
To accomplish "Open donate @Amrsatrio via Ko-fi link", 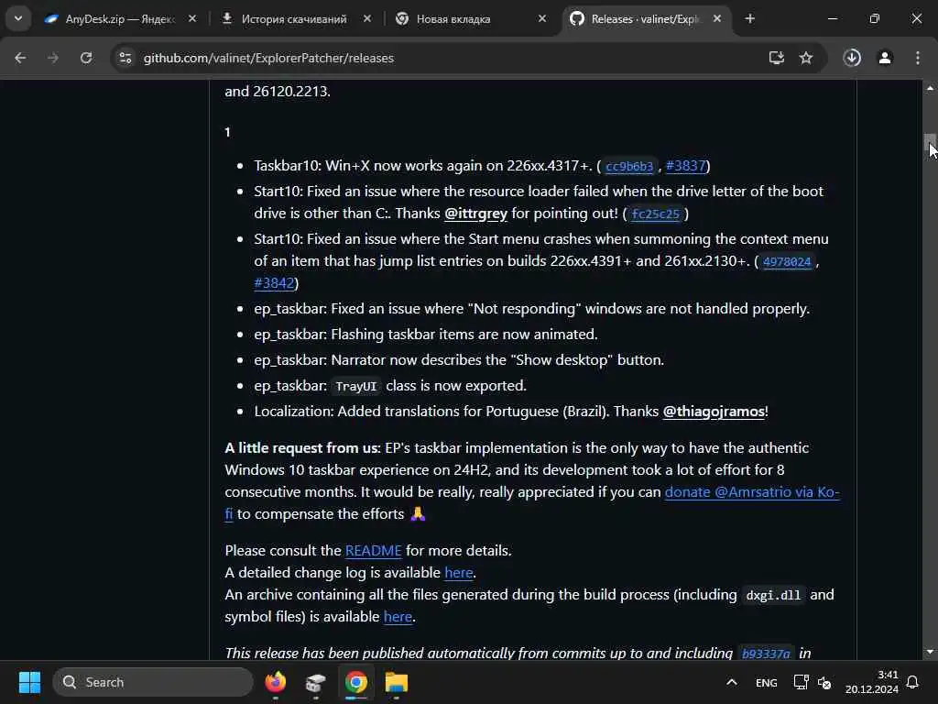I will (752, 492).
